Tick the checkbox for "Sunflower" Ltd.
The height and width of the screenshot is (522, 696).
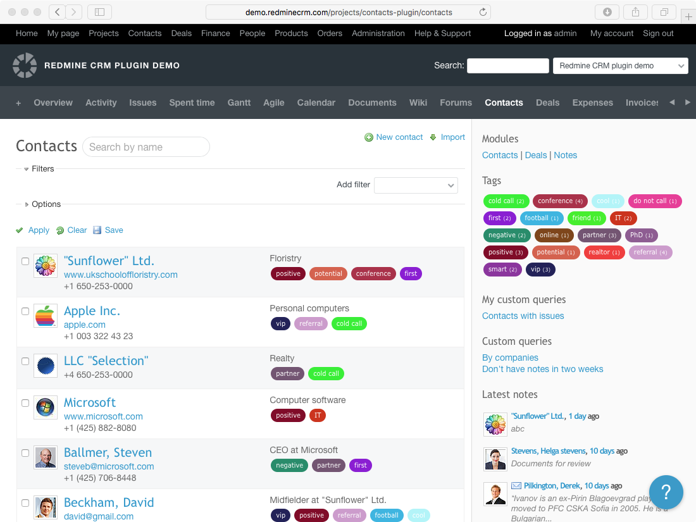25,261
